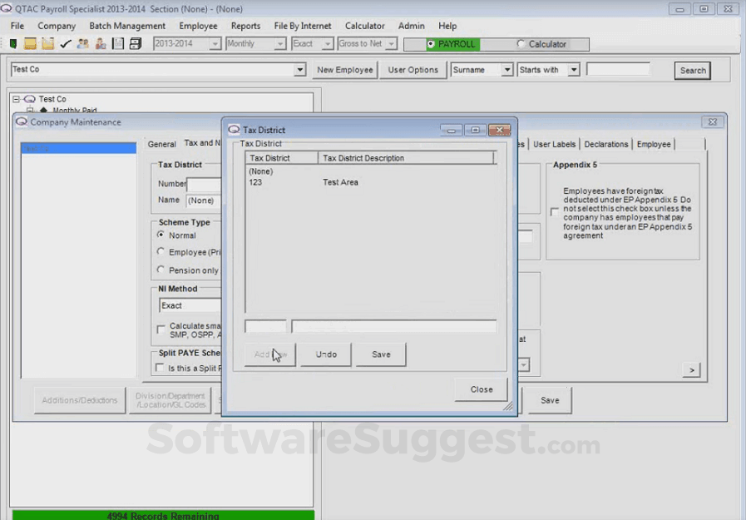Viewport: 746px width, 520px height.
Task: Open the Batch Management menu
Action: coord(127,26)
